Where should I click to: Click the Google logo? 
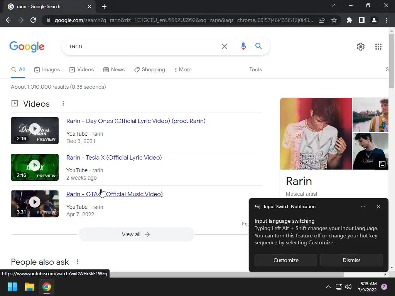pyautogui.click(x=27, y=47)
